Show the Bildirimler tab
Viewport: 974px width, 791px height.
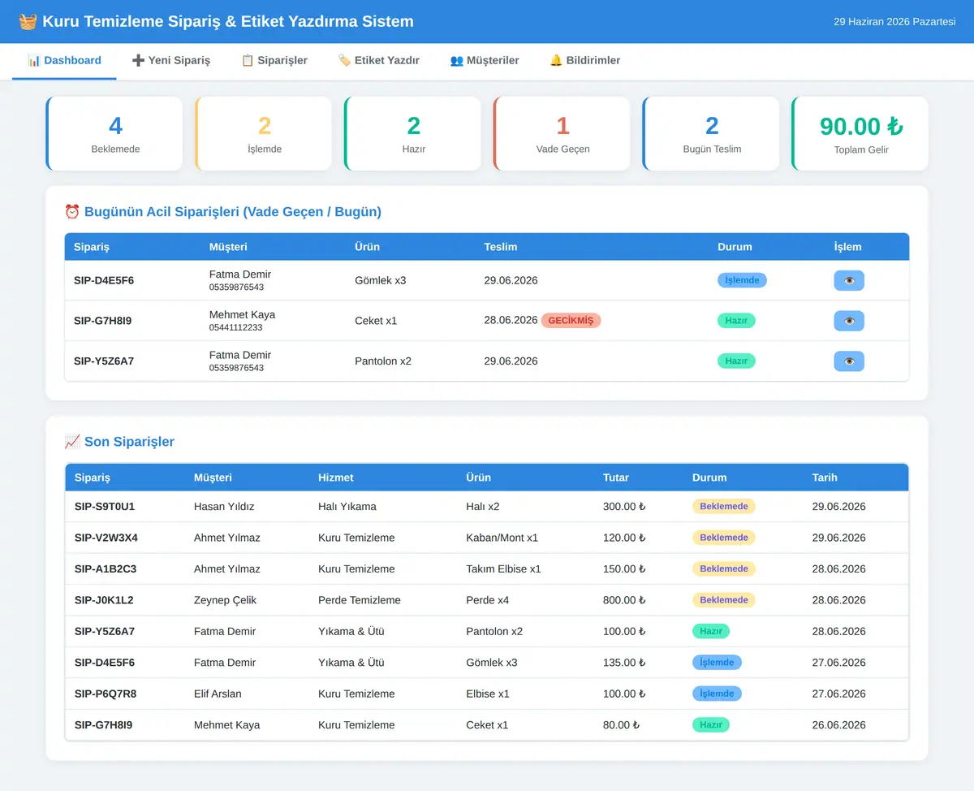585,61
